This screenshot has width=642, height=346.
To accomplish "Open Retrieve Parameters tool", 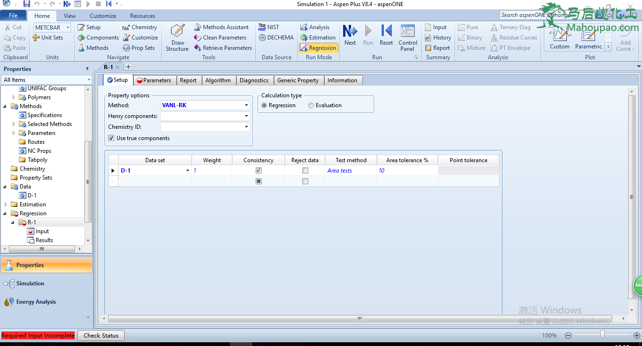I will (223, 48).
